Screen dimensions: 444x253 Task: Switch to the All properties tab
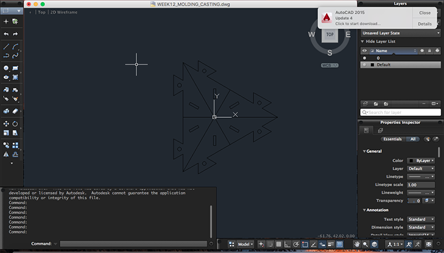pos(413,139)
